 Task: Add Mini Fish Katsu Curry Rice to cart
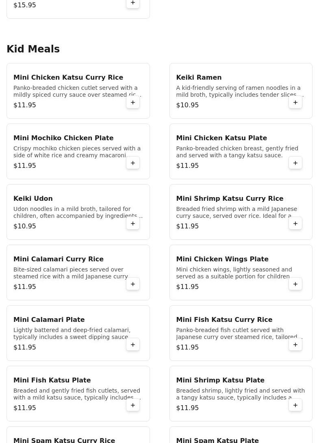point(295,345)
